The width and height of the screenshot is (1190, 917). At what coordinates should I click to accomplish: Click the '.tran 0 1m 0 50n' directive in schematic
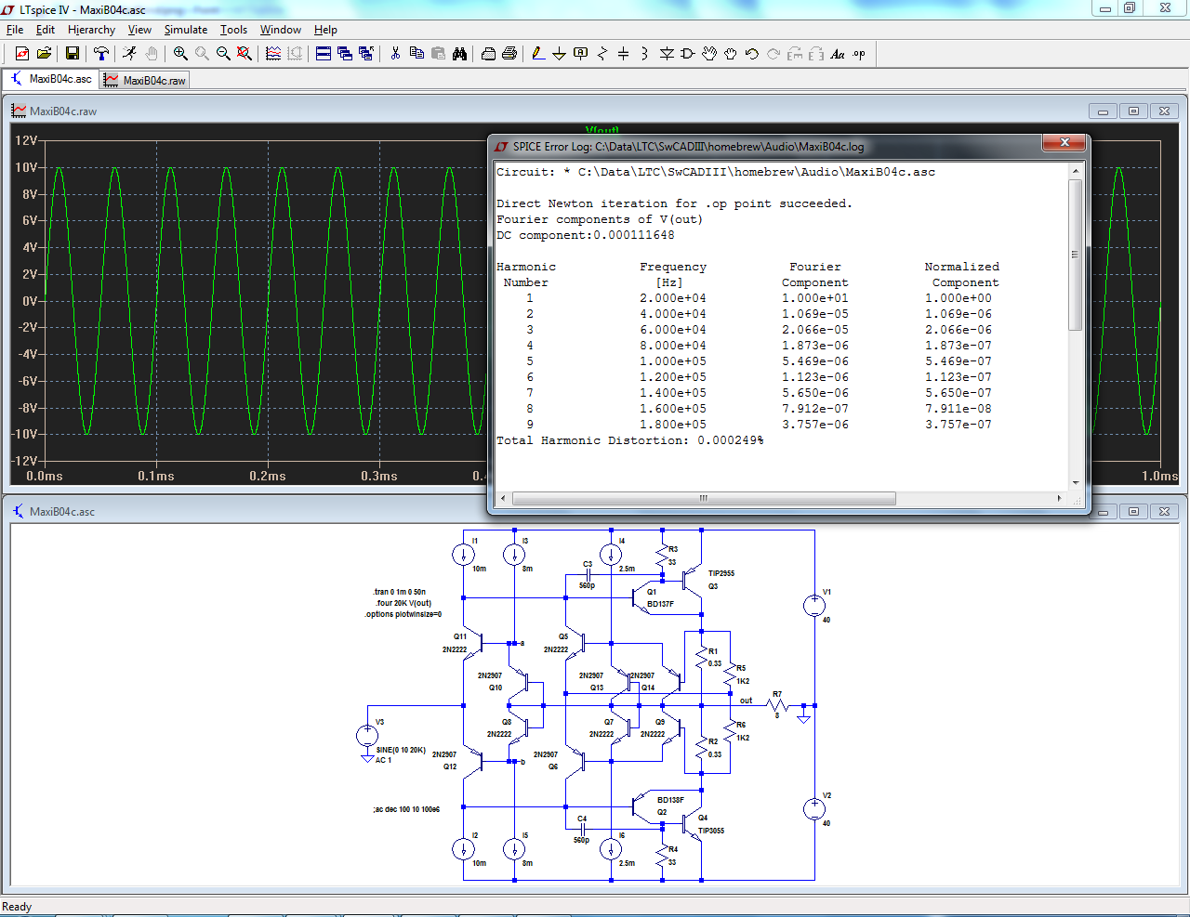[x=400, y=592]
